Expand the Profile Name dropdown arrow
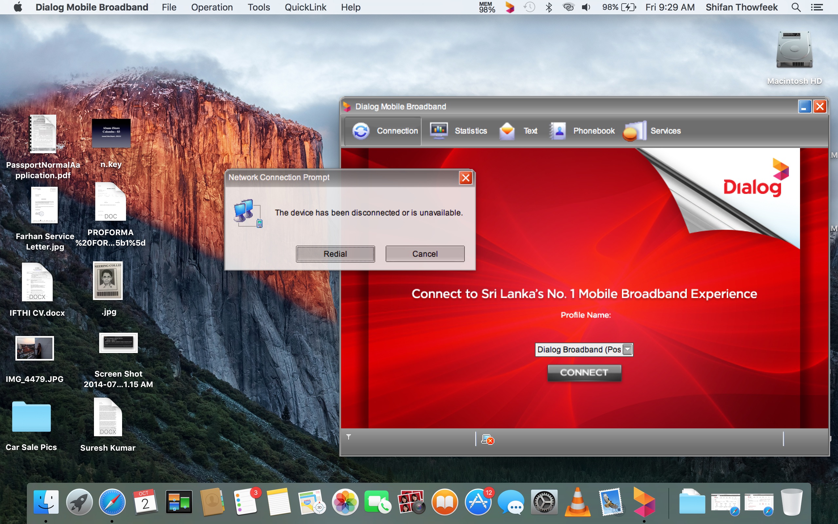Screen dimensions: 838x524 [627, 349]
